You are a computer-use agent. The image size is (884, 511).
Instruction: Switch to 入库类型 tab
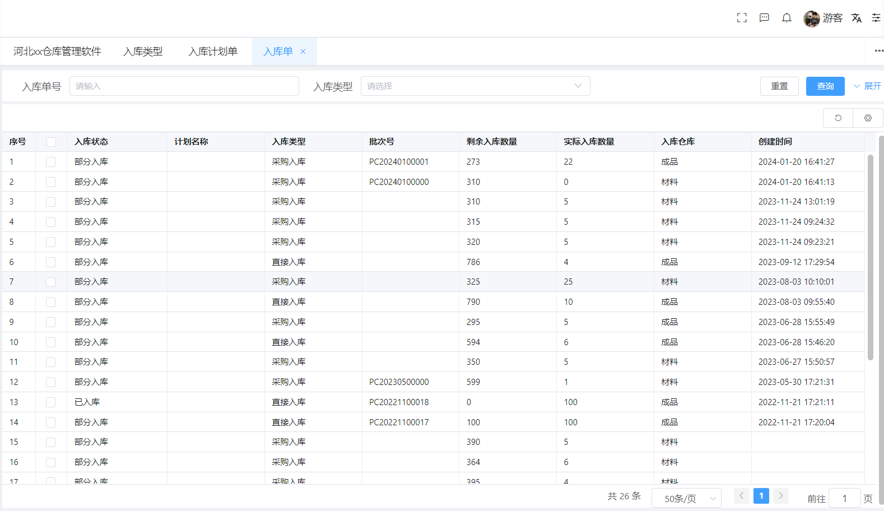pyautogui.click(x=143, y=52)
